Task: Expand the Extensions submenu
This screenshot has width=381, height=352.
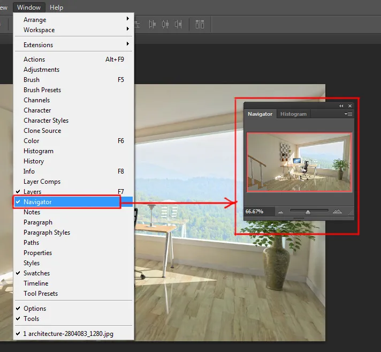Action: [x=74, y=45]
